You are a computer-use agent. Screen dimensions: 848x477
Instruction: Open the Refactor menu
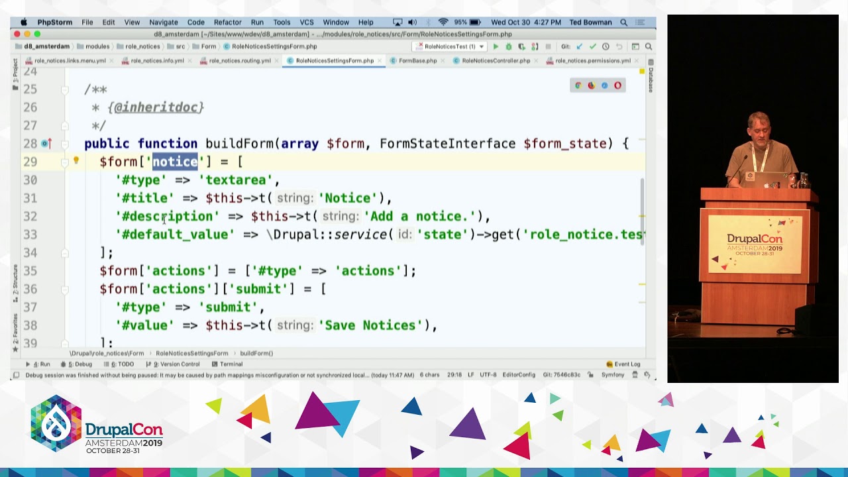pos(227,22)
